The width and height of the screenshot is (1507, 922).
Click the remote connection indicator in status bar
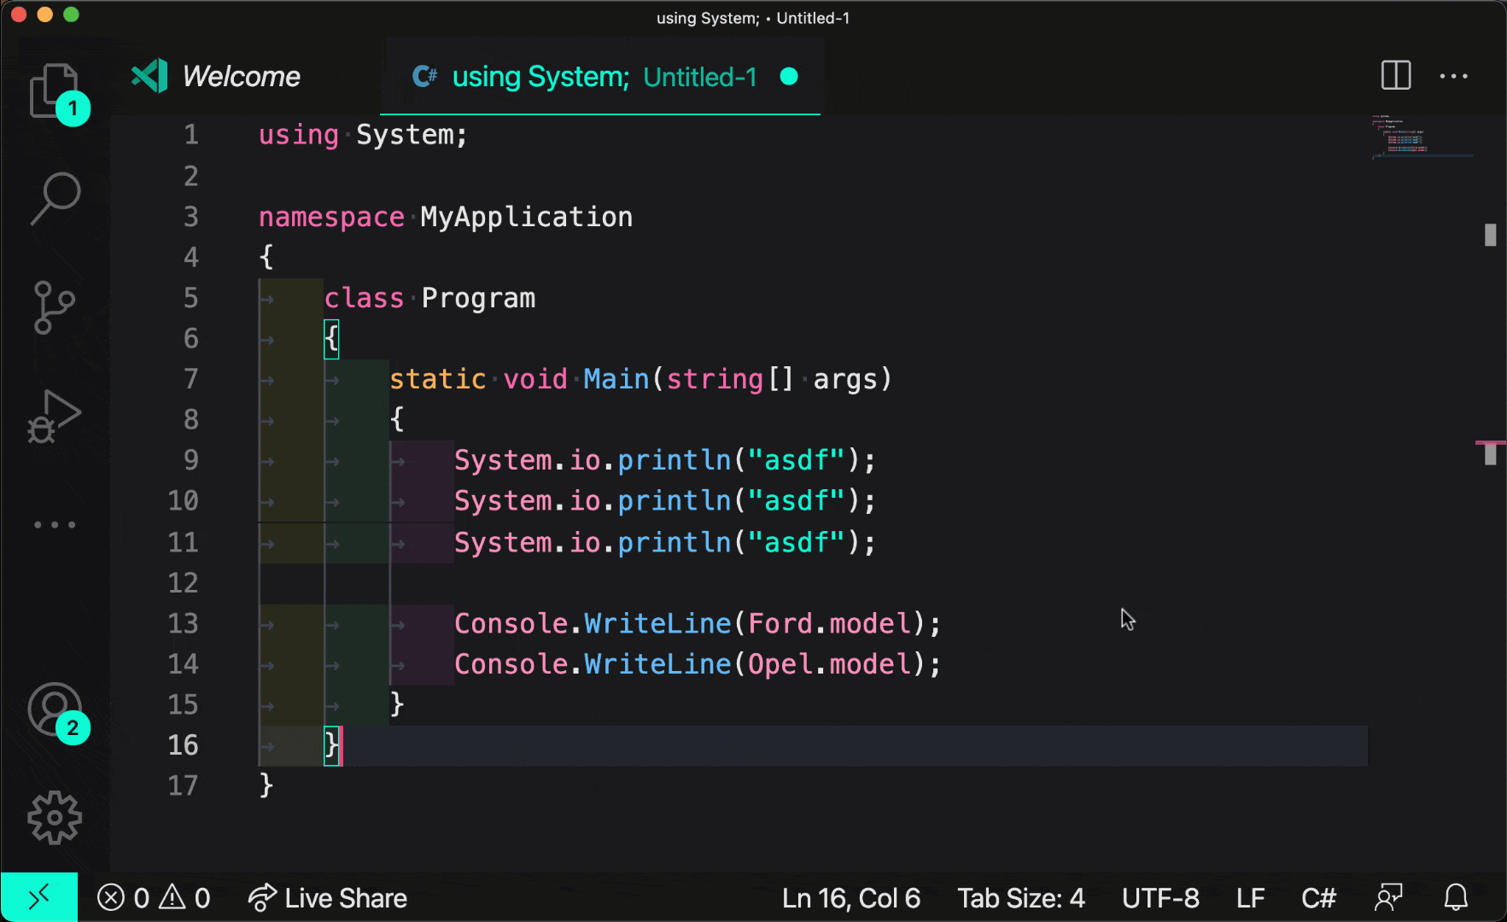tap(39, 897)
